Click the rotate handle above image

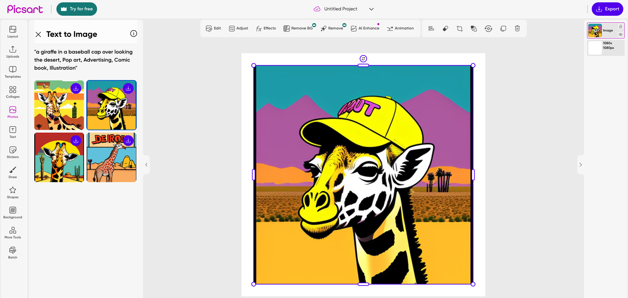pos(363,59)
